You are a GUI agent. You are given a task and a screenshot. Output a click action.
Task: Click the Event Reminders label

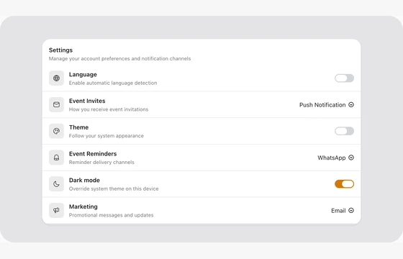tap(93, 154)
